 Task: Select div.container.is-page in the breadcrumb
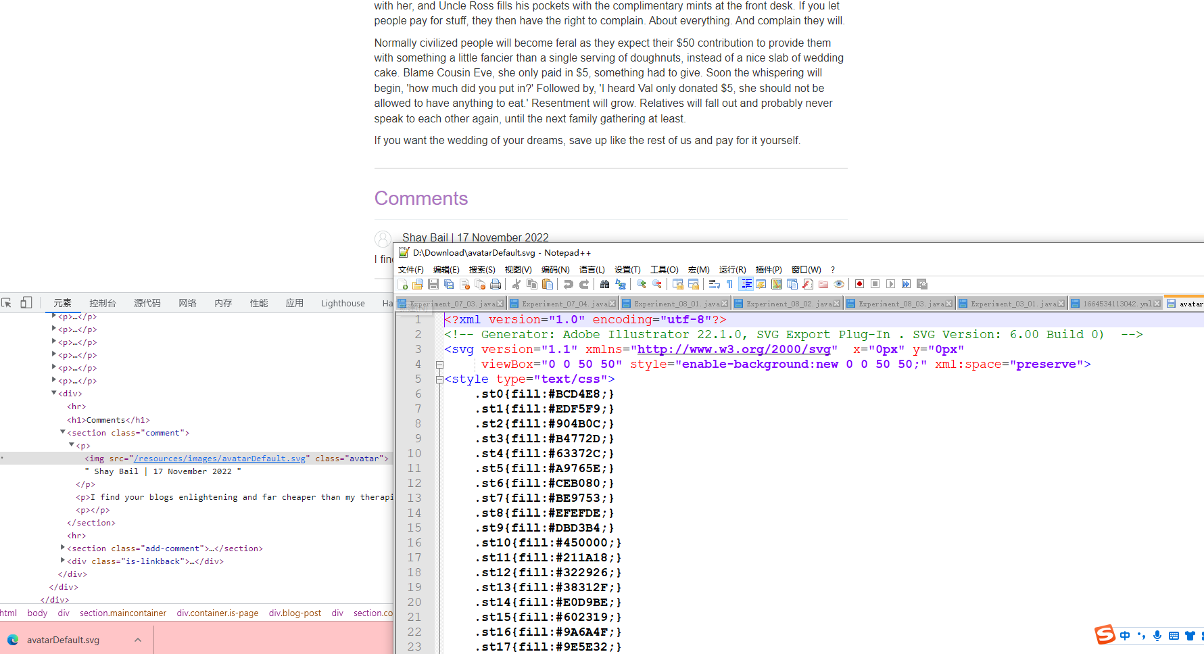(218, 613)
